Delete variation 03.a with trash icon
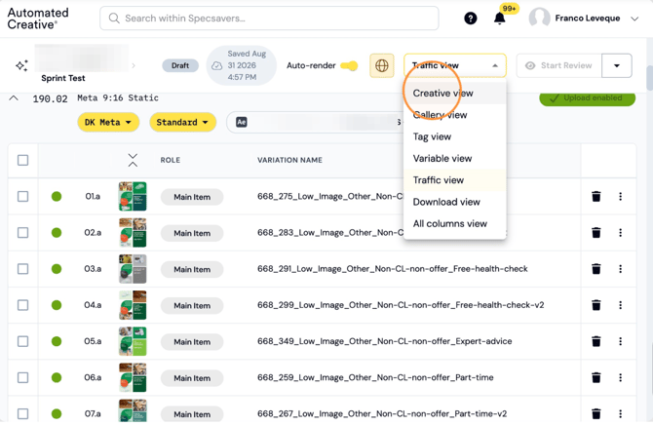 (x=596, y=269)
